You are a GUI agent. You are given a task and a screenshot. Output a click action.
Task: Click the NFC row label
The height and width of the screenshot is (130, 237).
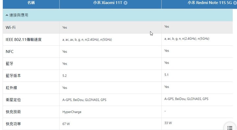click(10, 52)
